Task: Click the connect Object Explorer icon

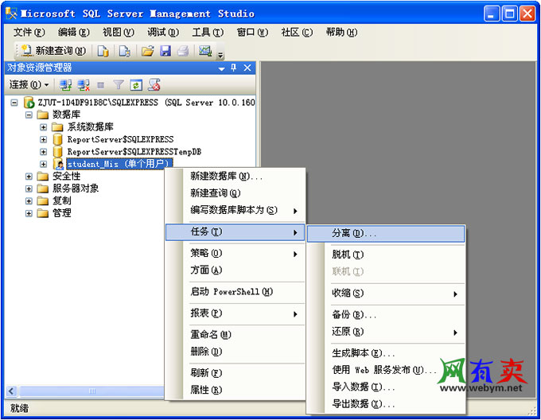Action: 65,84
